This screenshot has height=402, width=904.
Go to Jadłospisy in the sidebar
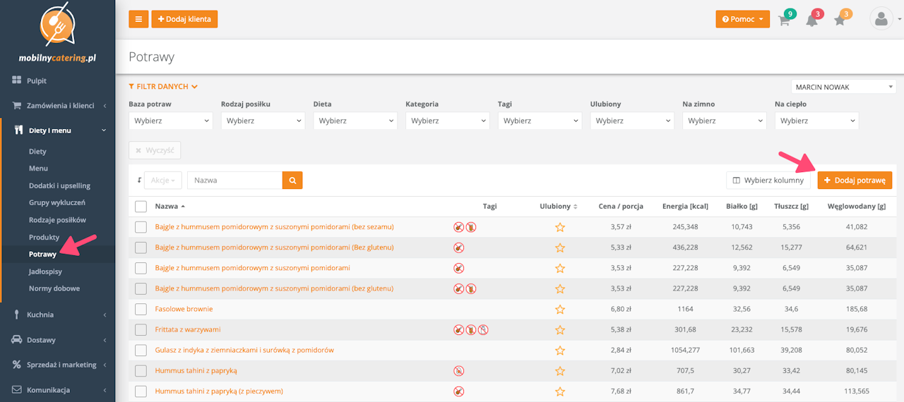(46, 272)
